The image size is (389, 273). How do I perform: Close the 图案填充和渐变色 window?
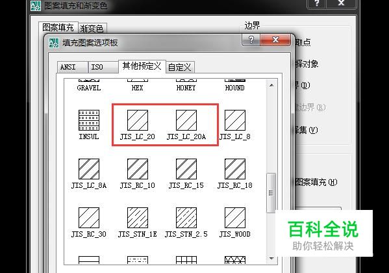[341, 3]
